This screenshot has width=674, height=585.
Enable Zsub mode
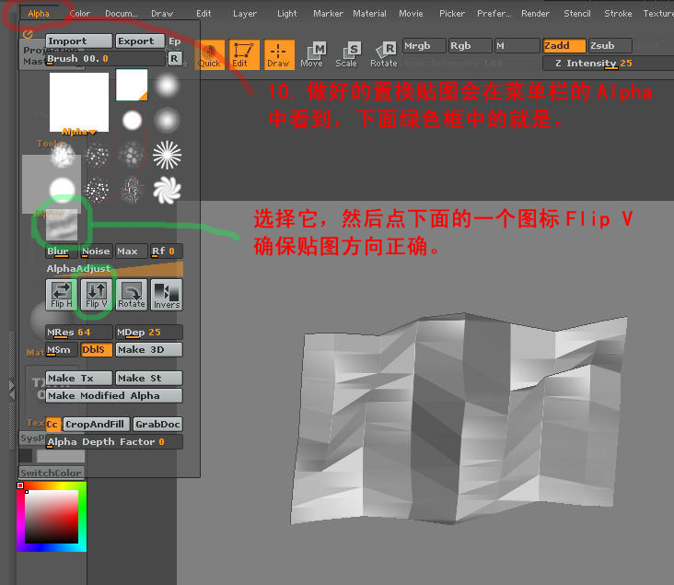pyautogui.click(x=610, y=45)
